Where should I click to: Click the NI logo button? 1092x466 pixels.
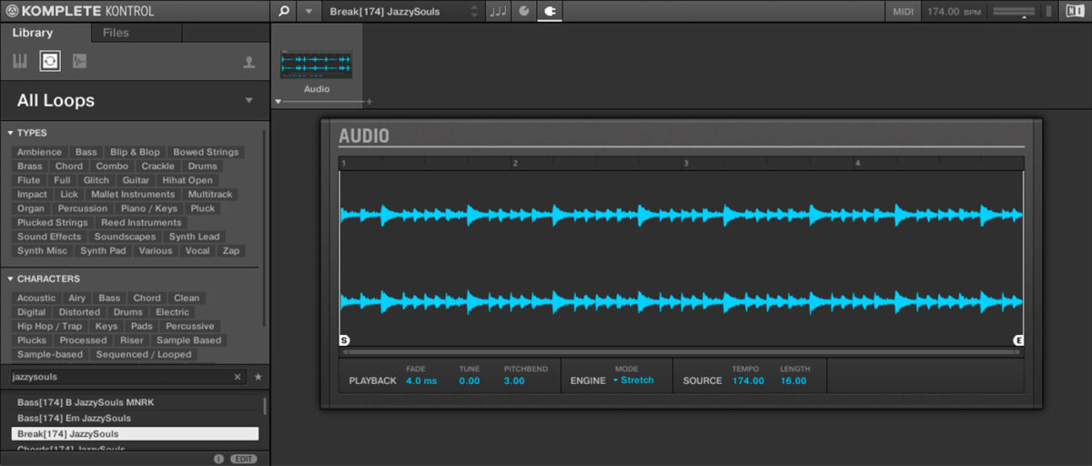pos(1074,11)
